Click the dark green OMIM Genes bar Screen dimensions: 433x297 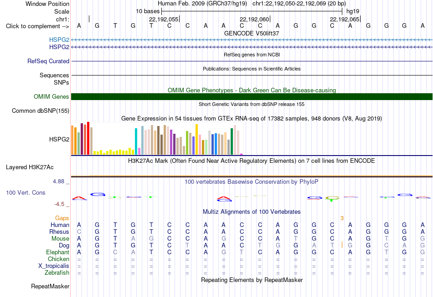click(252, 97)
